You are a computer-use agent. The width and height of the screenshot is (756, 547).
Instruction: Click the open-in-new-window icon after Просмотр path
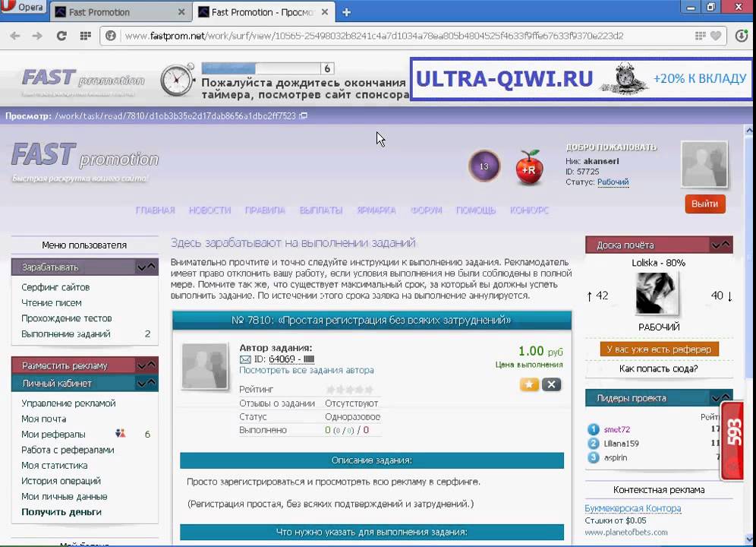[x=304, y=116]
